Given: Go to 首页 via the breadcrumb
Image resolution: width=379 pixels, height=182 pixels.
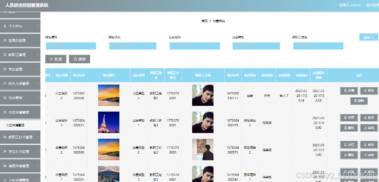Looking at the screenshot, I should point(205,21).
